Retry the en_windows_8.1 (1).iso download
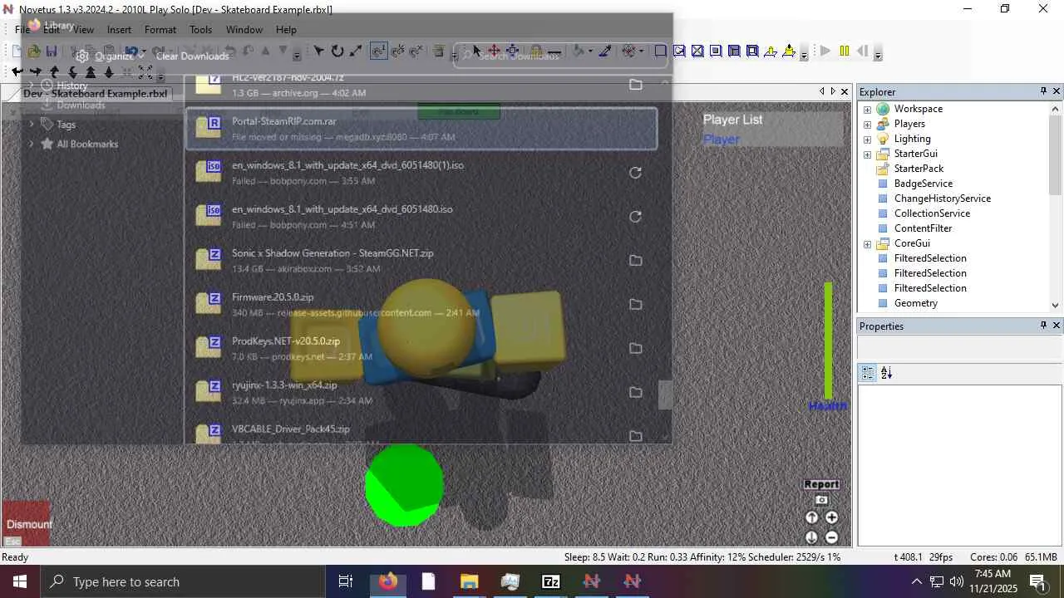The image size is (1064, 598). 635,173
